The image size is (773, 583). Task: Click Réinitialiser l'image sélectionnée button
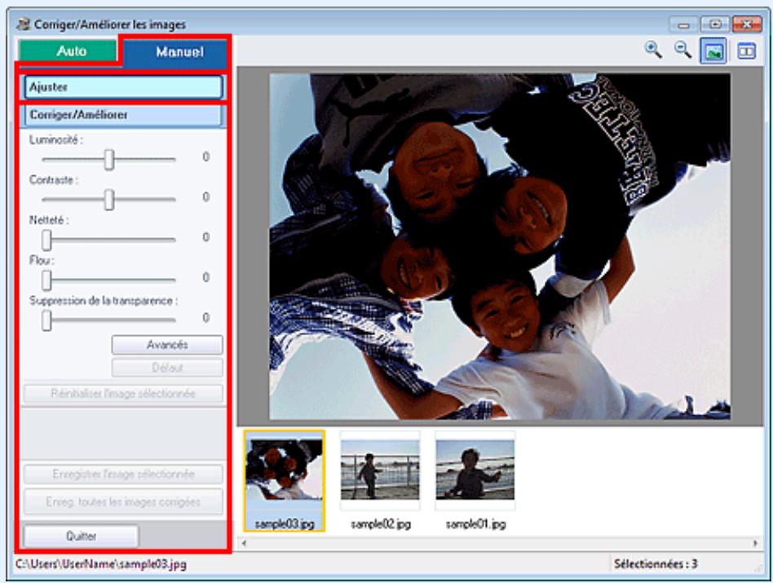pyautogui.click(x=123, y=393)
